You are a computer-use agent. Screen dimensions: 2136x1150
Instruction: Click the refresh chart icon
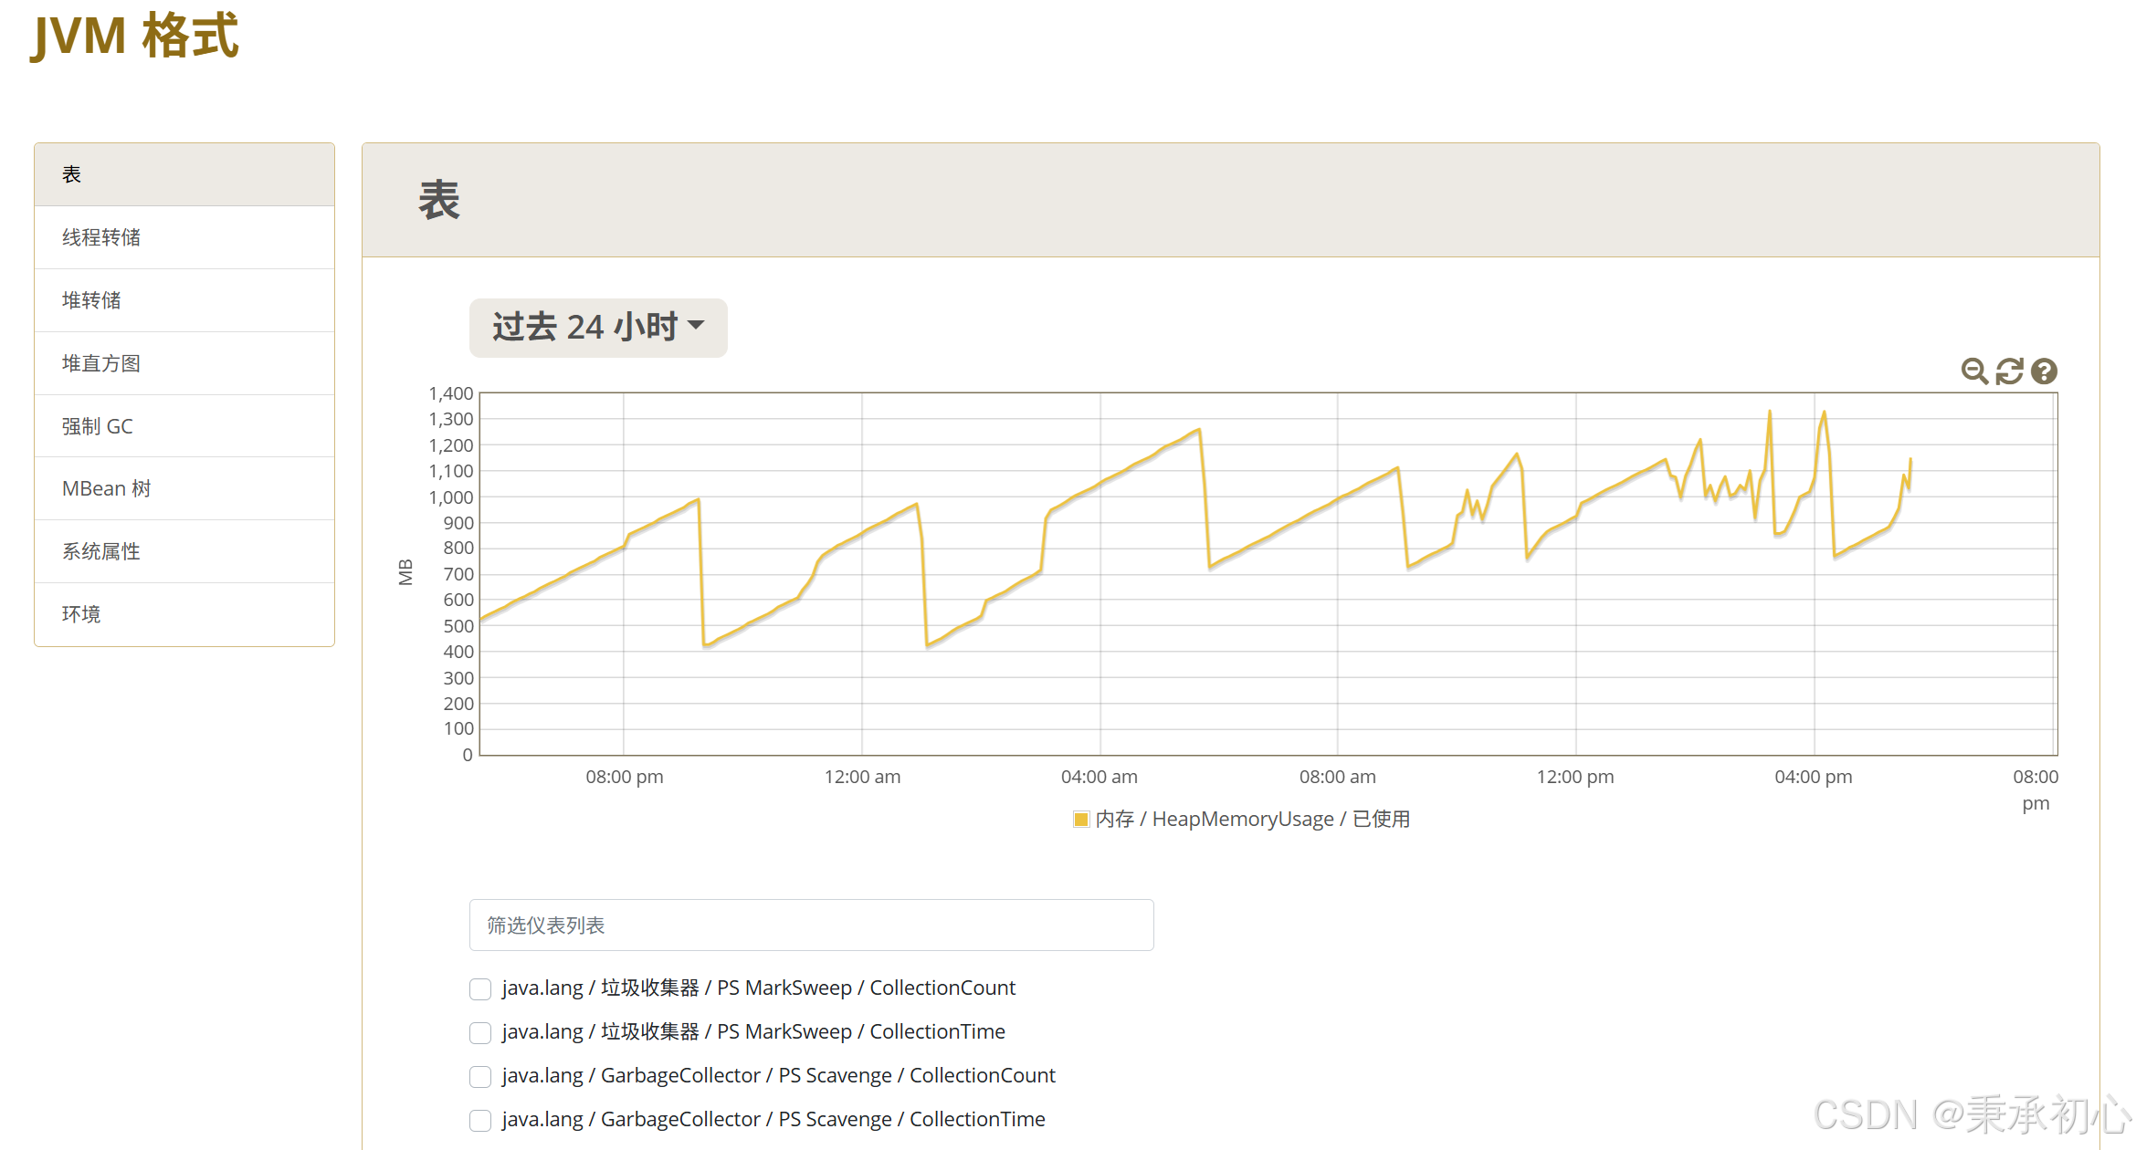tap(2010, 371)
